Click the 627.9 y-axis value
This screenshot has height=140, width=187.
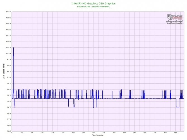pyautogui.click(x=9, y=119)
